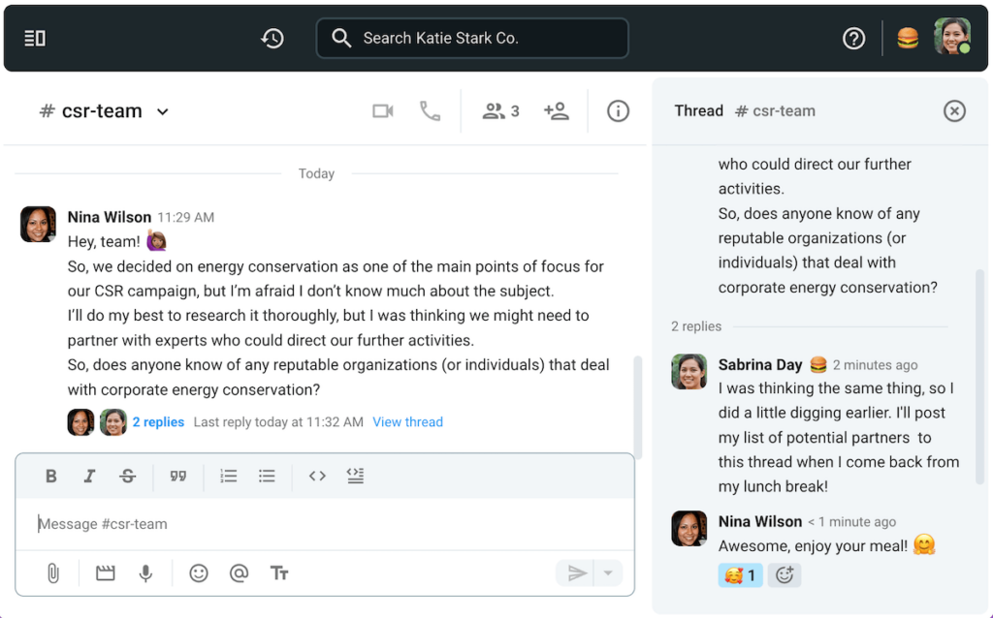Click the thread panel scrollbar
This screenshot has width=993, height=618.
(979, 387)
